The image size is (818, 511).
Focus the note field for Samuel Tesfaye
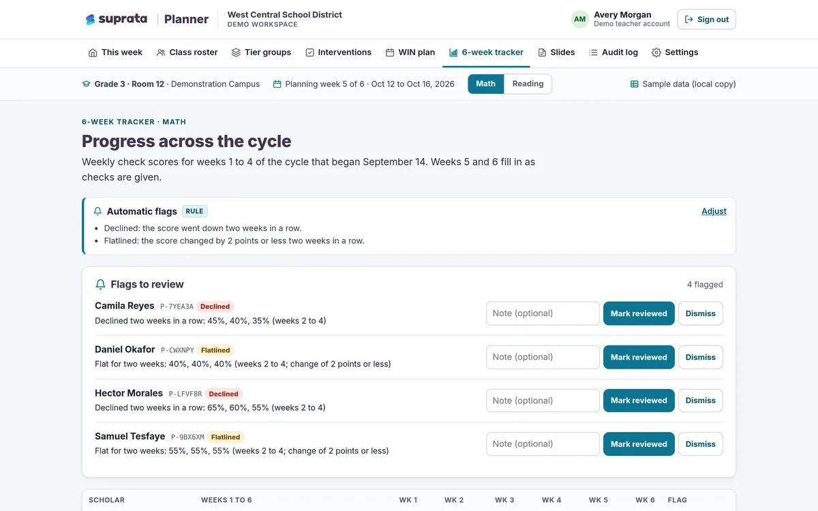pyautogui.click(x=543, y=444)
